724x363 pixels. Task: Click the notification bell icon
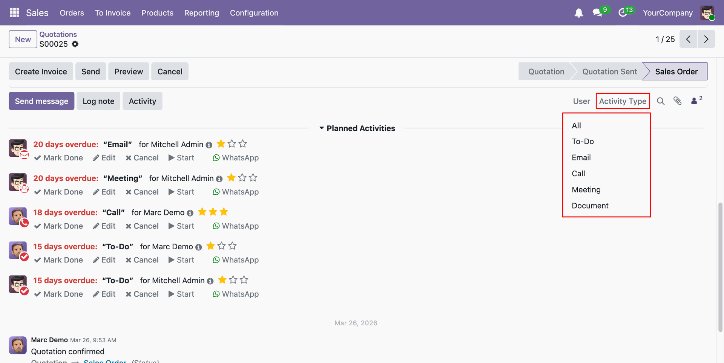(579, 13)
